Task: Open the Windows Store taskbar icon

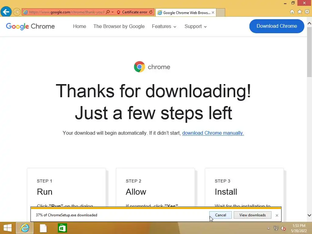Action: click(62, 228)
